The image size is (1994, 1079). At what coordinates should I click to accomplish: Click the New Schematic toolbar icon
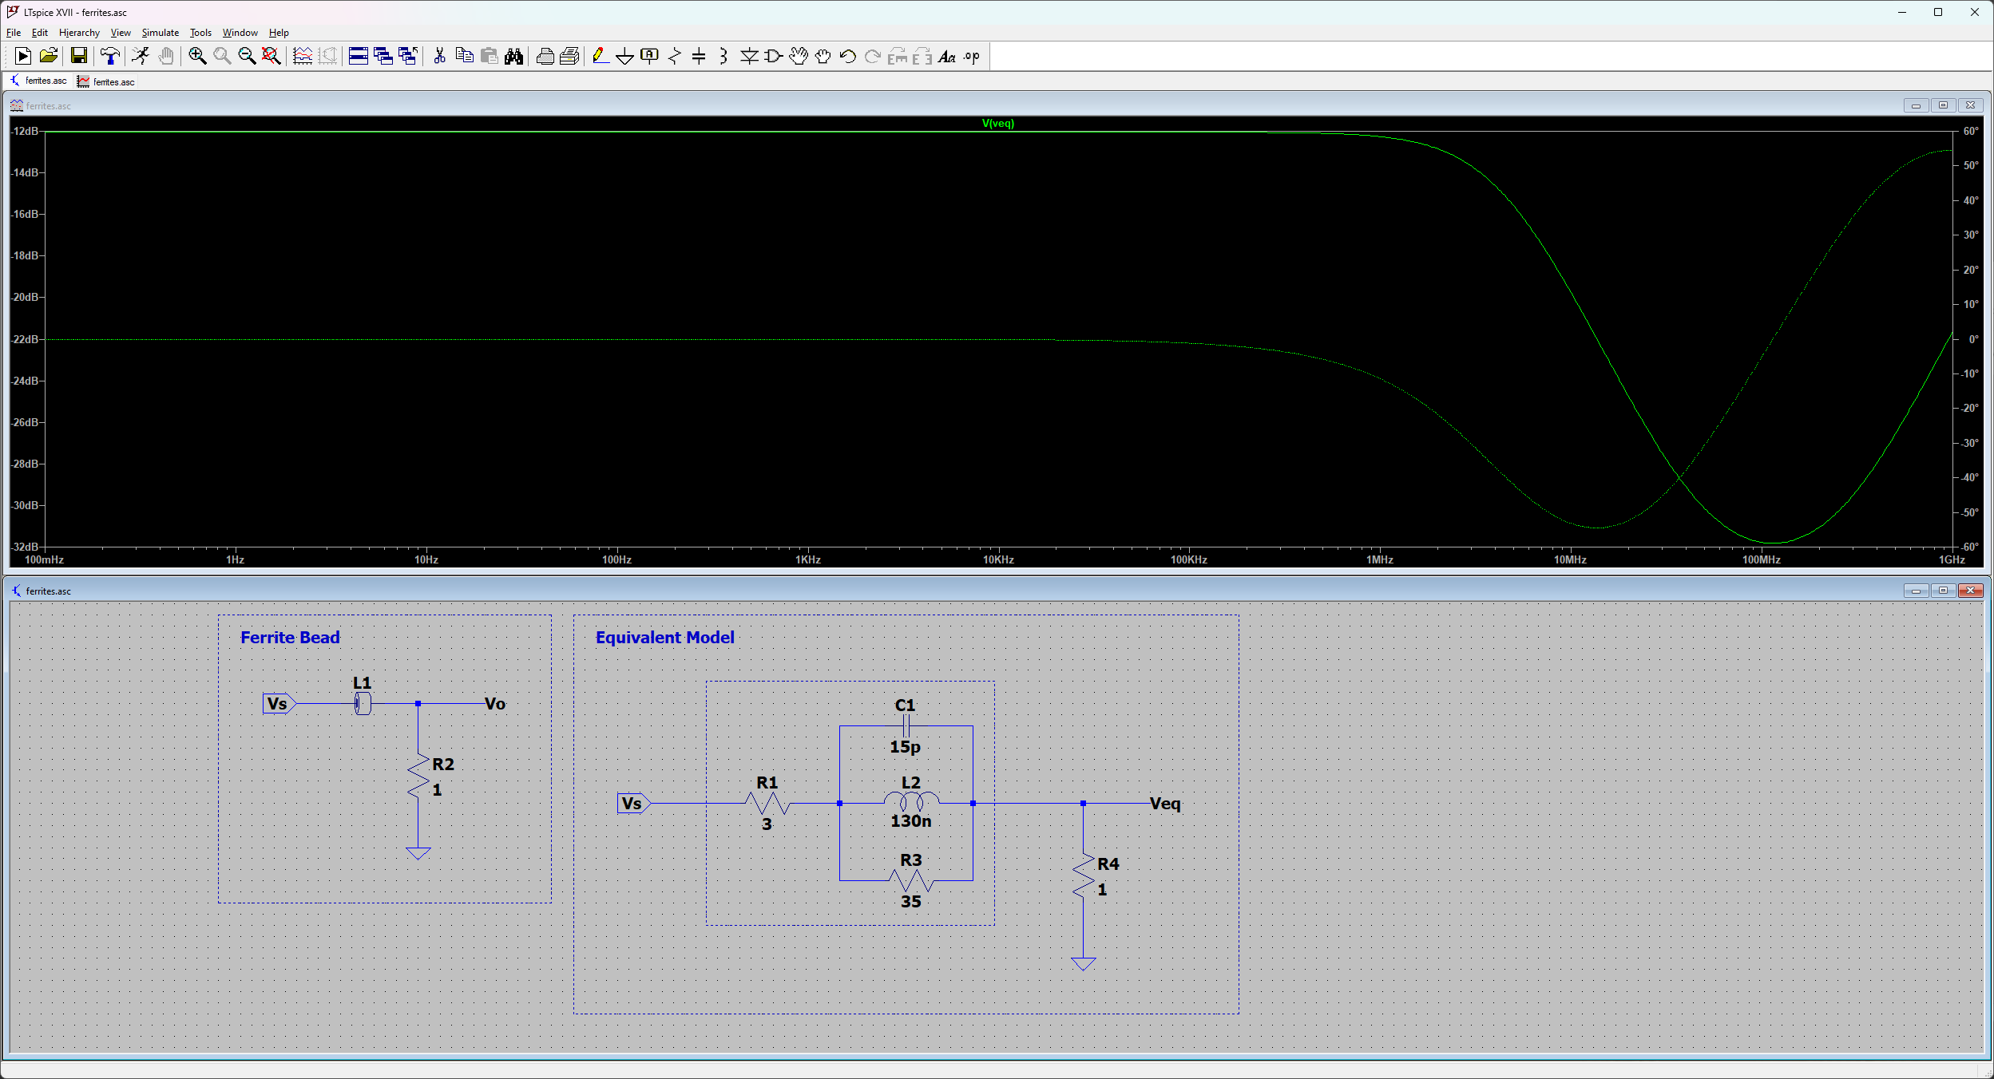click(x=23, y=56)
